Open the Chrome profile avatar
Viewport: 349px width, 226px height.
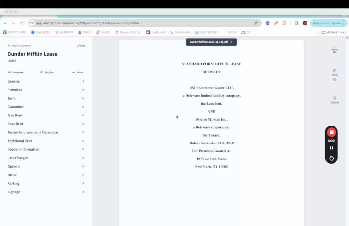pos(305,23)
